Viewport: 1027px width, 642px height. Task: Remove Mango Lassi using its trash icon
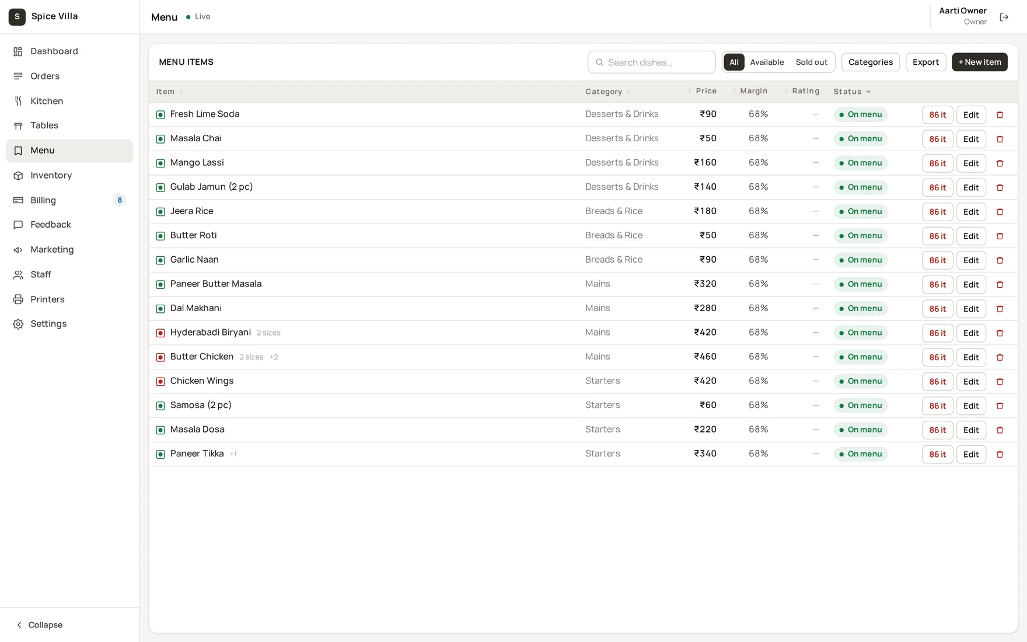pyautogui.click(x=1000, y=163)
